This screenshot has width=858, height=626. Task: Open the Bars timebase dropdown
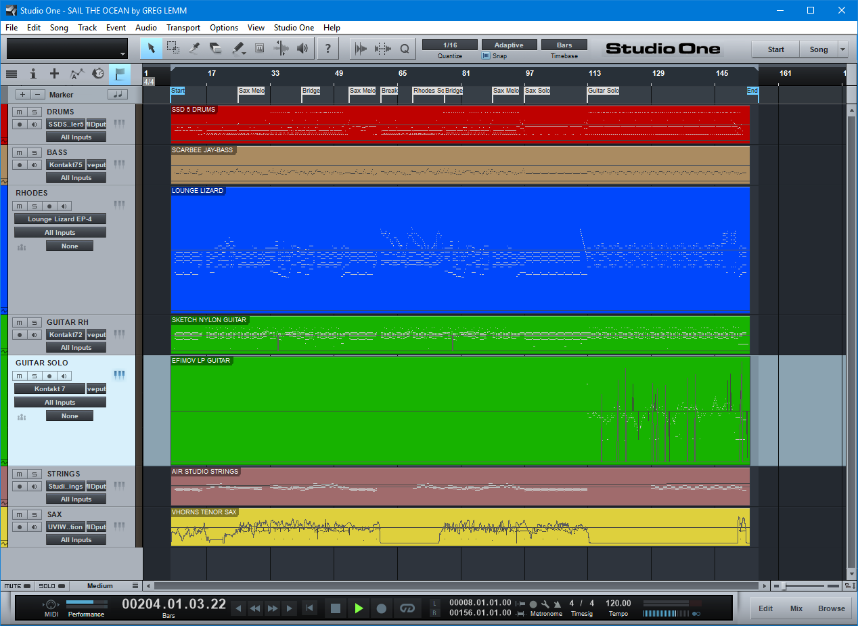(x=564, y=45)
